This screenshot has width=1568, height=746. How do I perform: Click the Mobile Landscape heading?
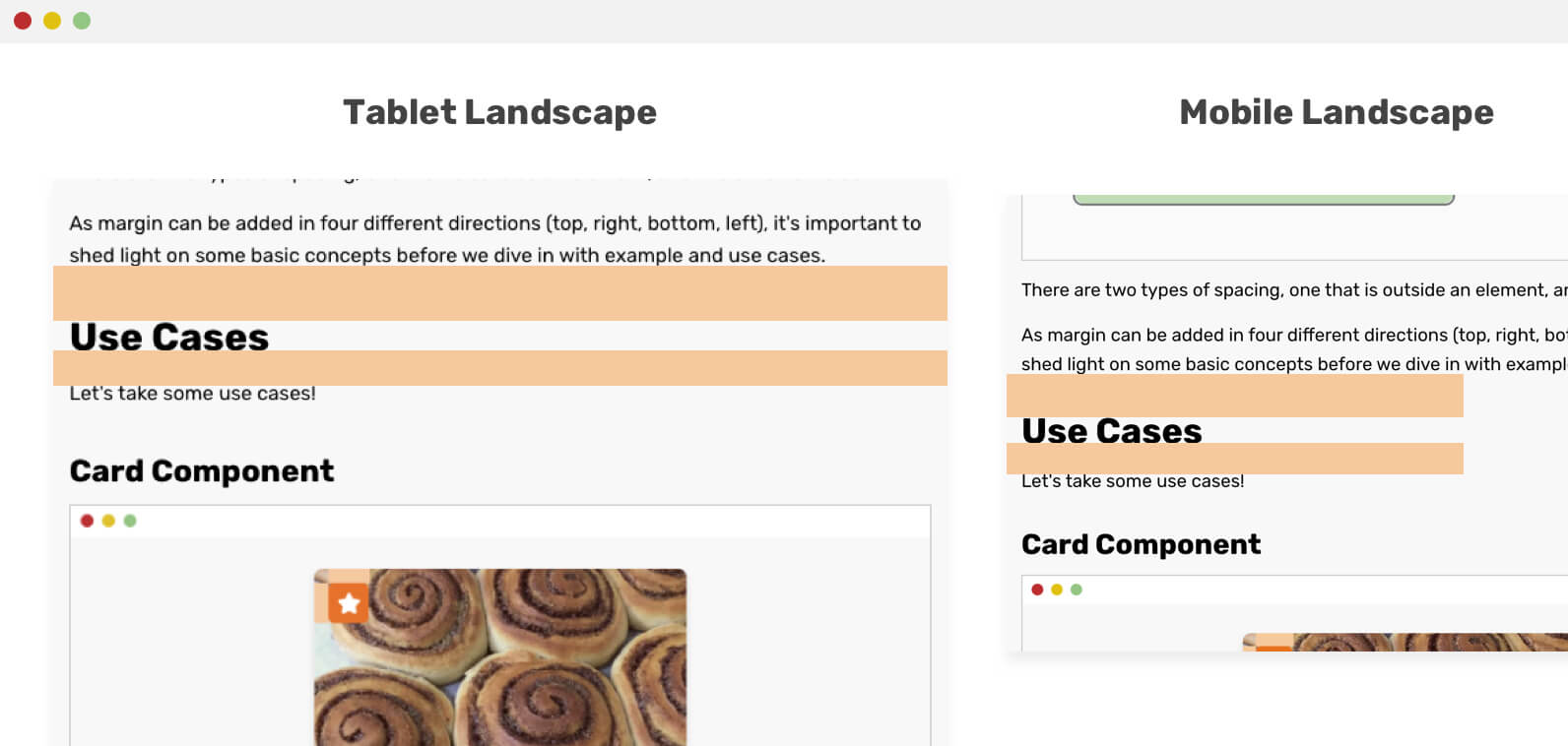(x=1337, y=112)
